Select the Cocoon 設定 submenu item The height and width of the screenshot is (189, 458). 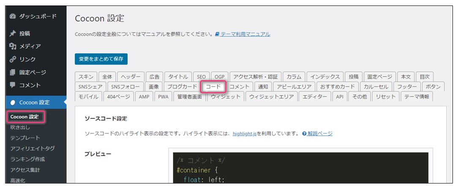25,117
